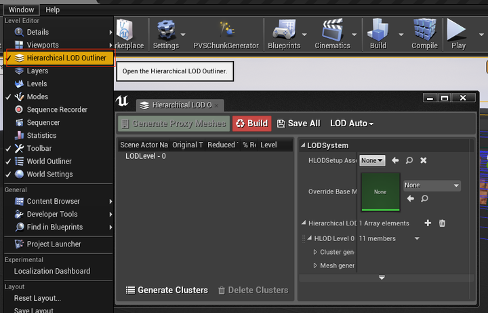Delete all Hierarchical LOD array elements
Image resolution: width=488 pixels, height=313 pixels.
point(442,223)
